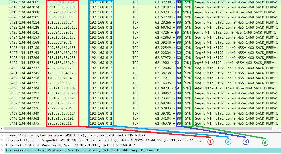
Task: Select the packet from 188.121.131.219
Action: pyautogui.click(x=140, y=93)
